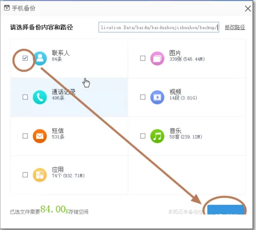Click the orange SMS envelope icon
The height and width of the screenshot is (230, 256).
(40, 136)
